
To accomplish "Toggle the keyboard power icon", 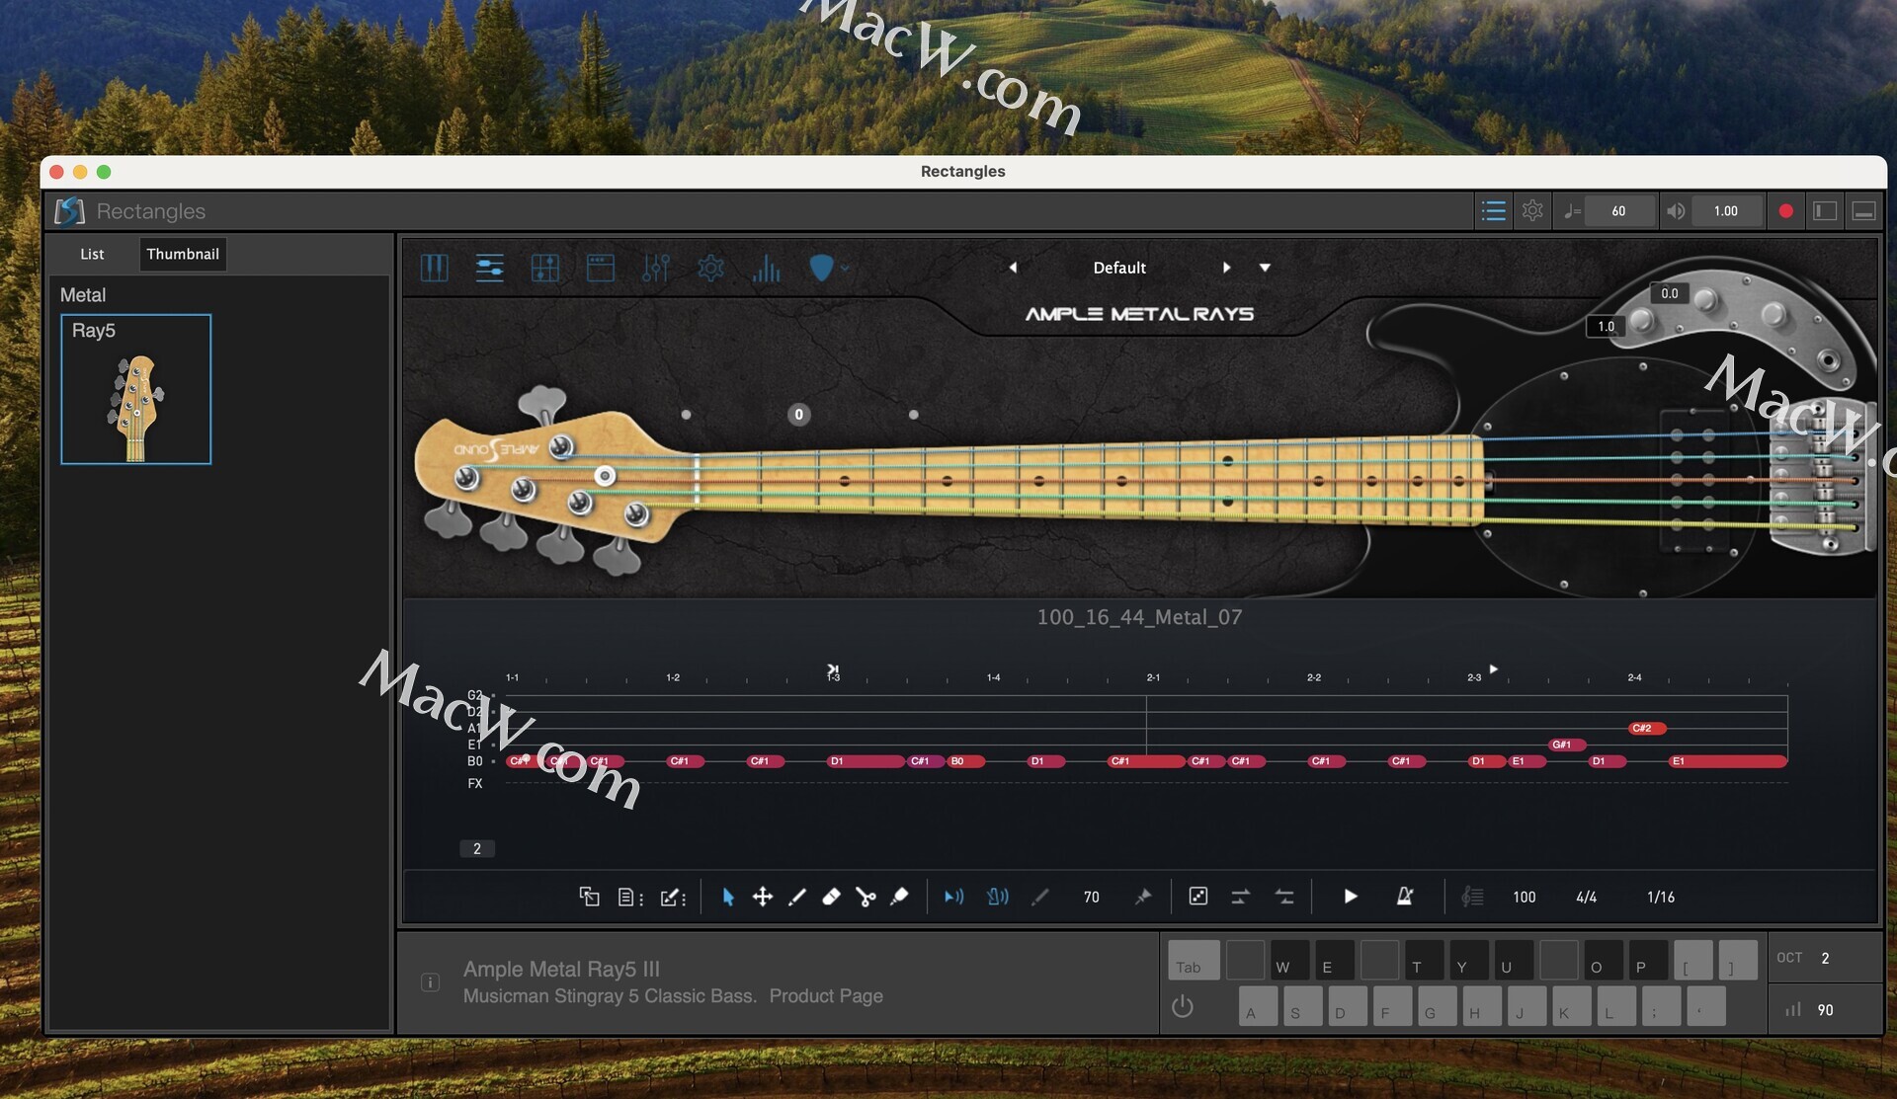I will (1183, 1006).
